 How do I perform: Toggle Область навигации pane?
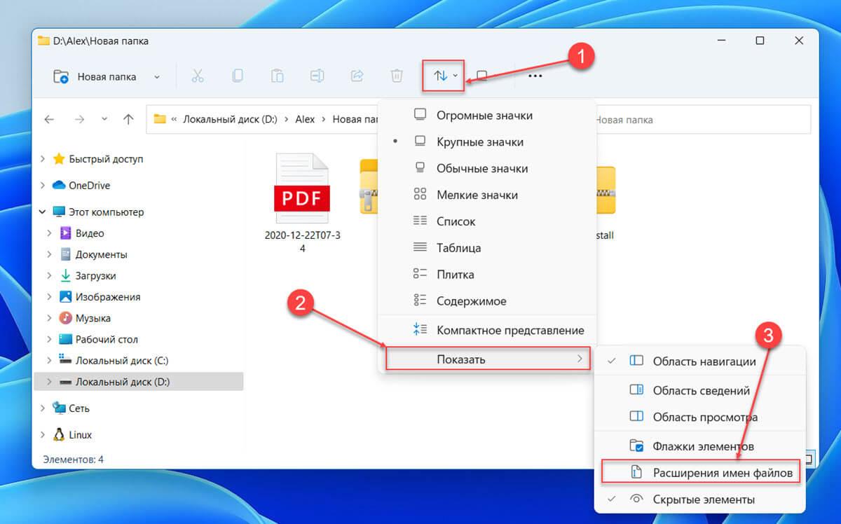[x=701, y=361]
